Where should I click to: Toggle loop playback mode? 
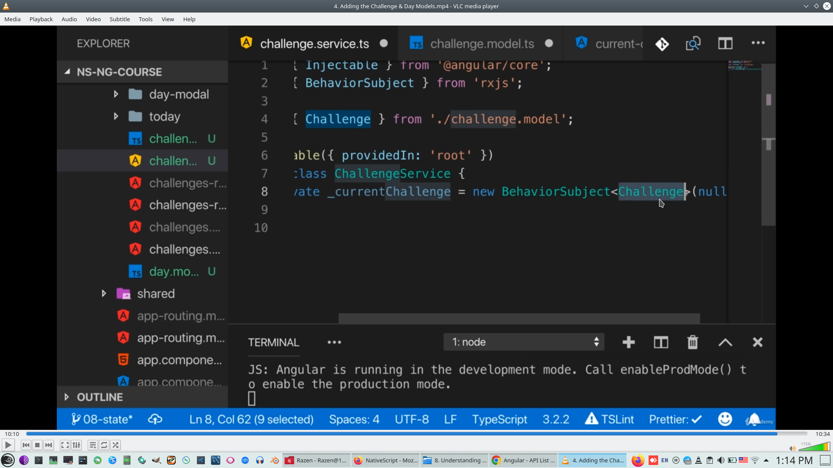(x=104, y=445)
